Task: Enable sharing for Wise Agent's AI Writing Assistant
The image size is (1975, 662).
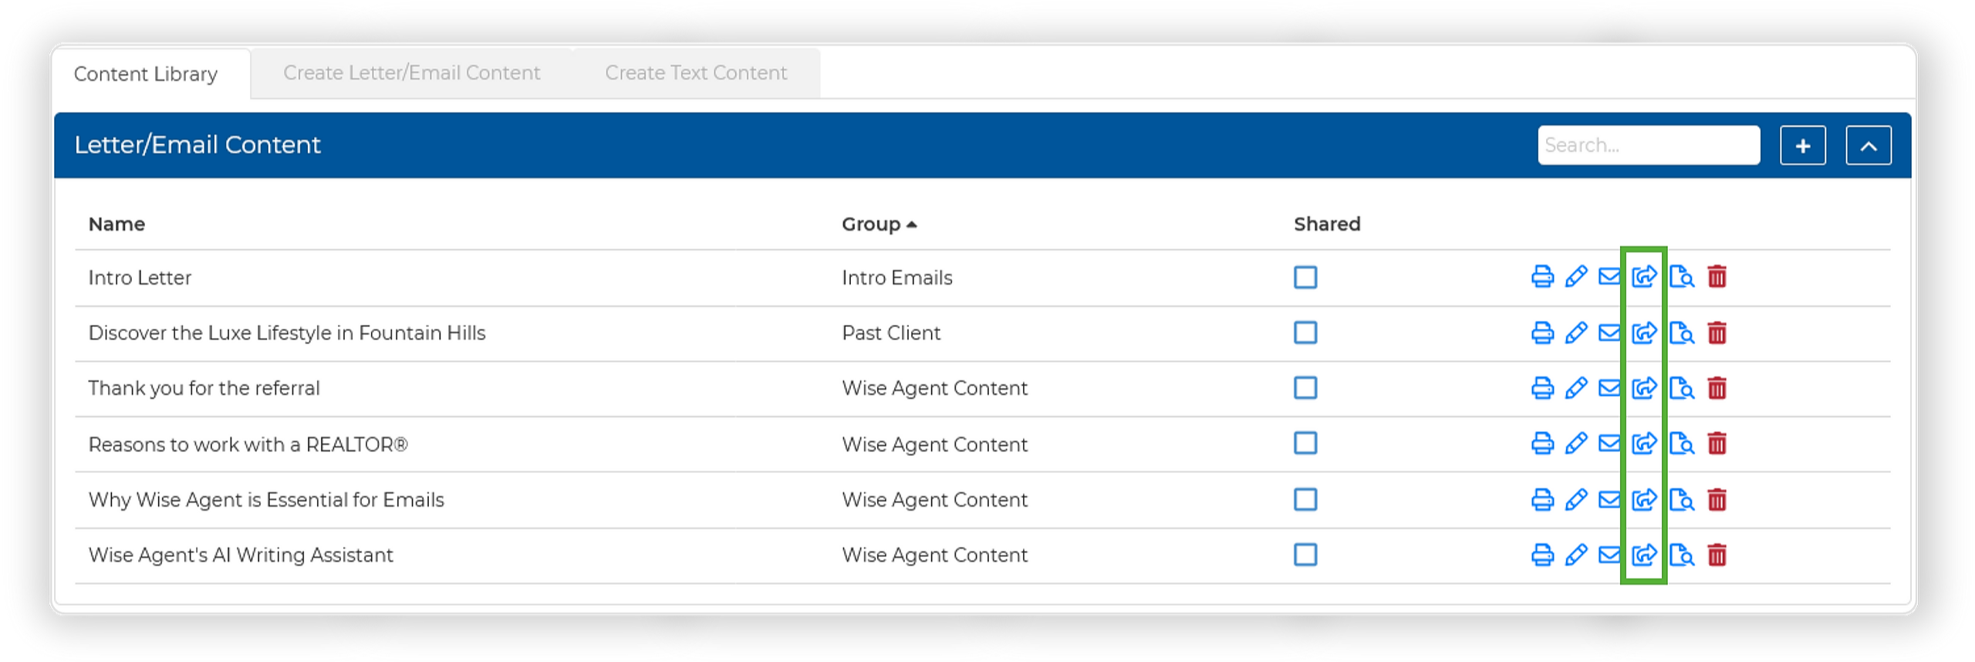Action: pos(1305,555)
